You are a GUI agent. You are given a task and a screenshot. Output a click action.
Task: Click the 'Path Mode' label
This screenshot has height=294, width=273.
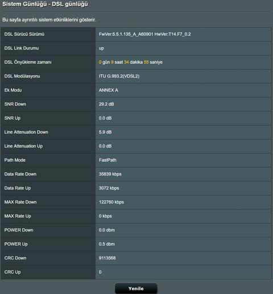click(x=15, y=160)
